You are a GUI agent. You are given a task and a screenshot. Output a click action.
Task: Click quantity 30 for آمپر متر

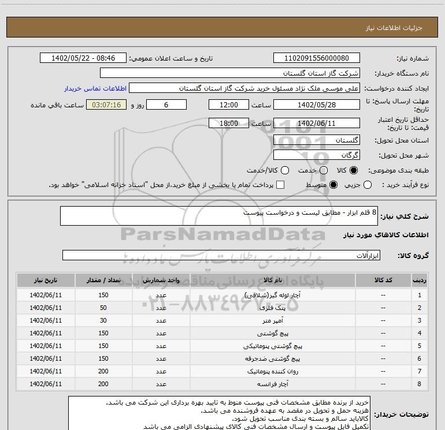(103, 320)
